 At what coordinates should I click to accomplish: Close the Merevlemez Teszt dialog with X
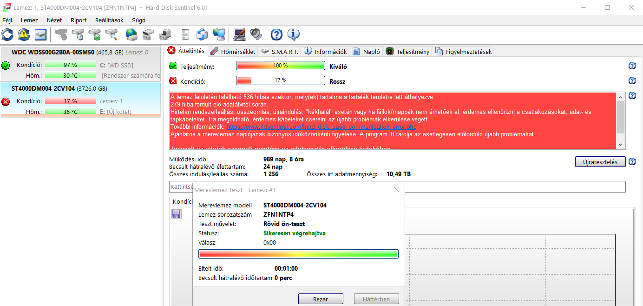[x=396, y=189]
